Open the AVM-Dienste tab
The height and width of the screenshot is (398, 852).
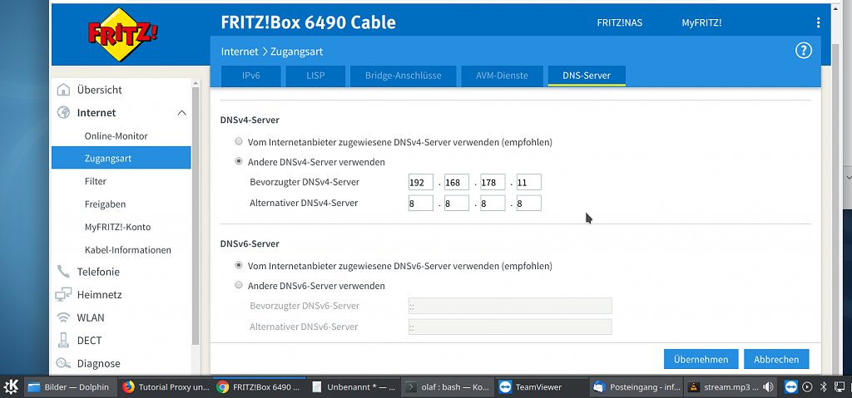pyautogui.click(x=502, y=76)
